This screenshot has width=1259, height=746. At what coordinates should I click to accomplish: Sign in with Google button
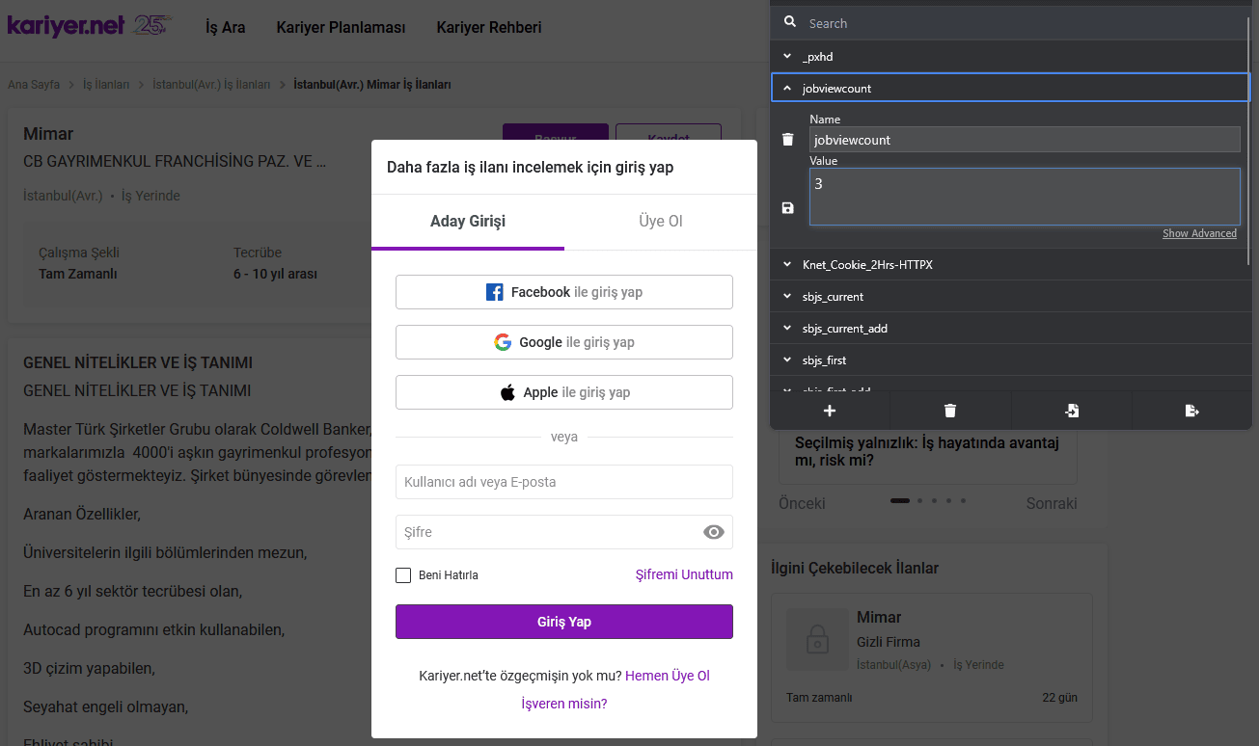[x=563, y=342]
